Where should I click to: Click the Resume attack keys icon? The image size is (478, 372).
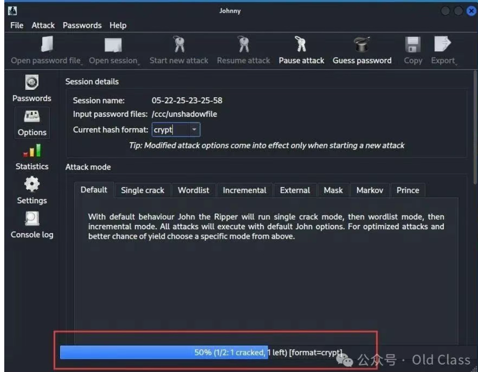point(244,44)
